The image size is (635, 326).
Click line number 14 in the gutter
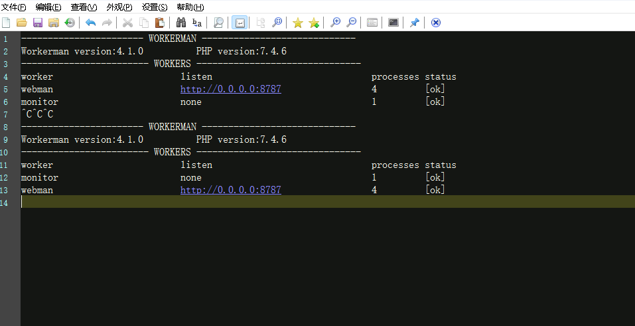pyautogui.click(x=4, y=203)
